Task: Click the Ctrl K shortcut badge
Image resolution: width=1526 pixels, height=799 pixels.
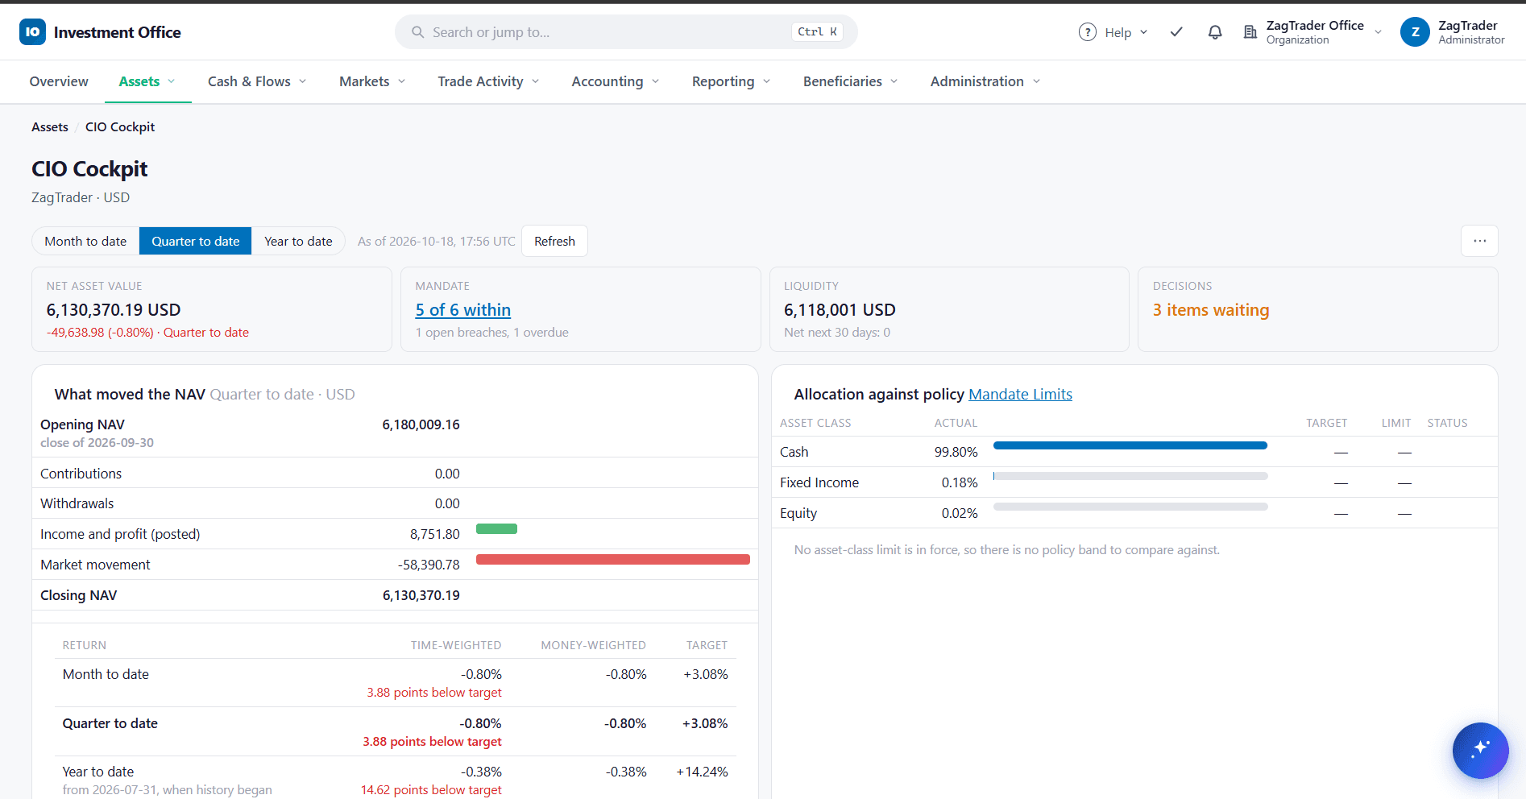Action: [817, 32]
